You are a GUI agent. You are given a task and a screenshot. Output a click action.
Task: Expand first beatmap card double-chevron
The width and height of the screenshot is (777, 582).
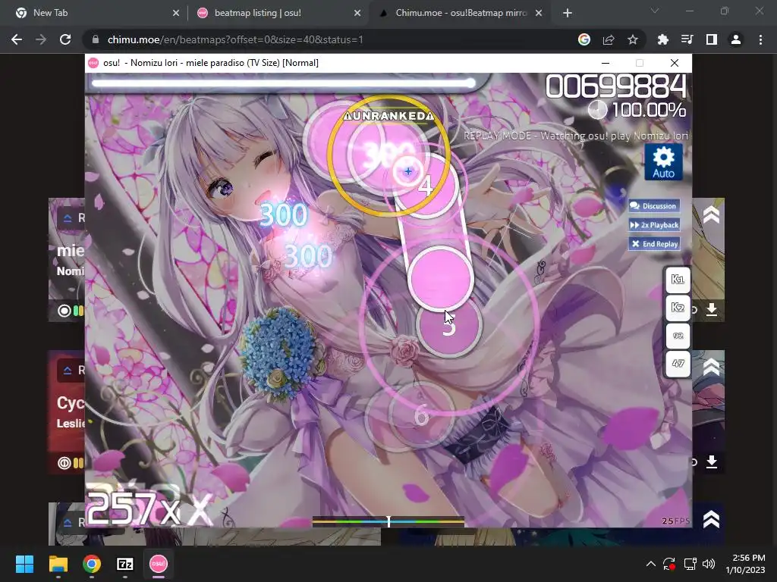711,214
